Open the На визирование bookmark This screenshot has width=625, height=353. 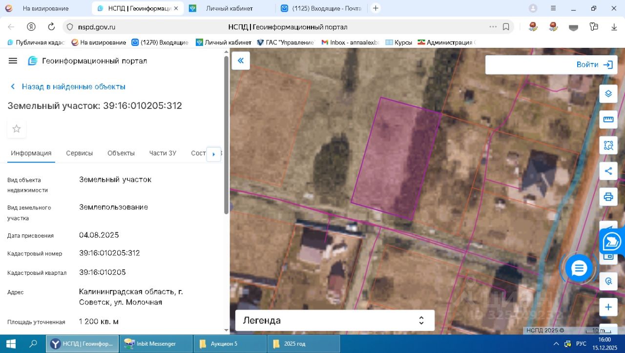pos(99,42)
